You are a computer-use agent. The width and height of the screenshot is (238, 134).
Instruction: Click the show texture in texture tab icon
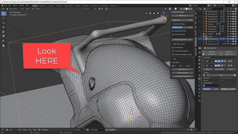coord(235,75)
